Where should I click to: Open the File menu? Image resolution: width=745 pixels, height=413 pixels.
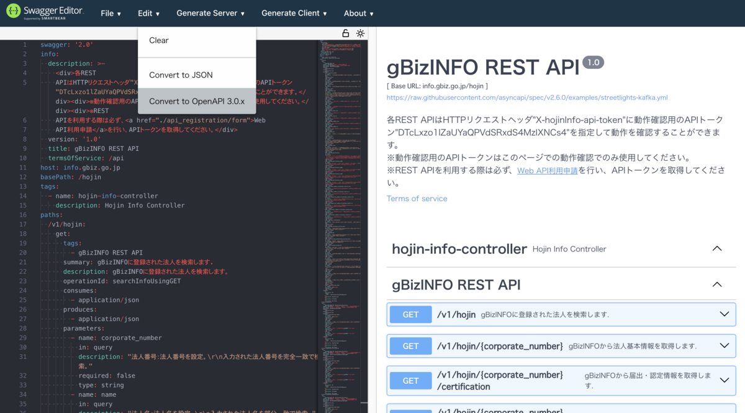coord(111,13)
